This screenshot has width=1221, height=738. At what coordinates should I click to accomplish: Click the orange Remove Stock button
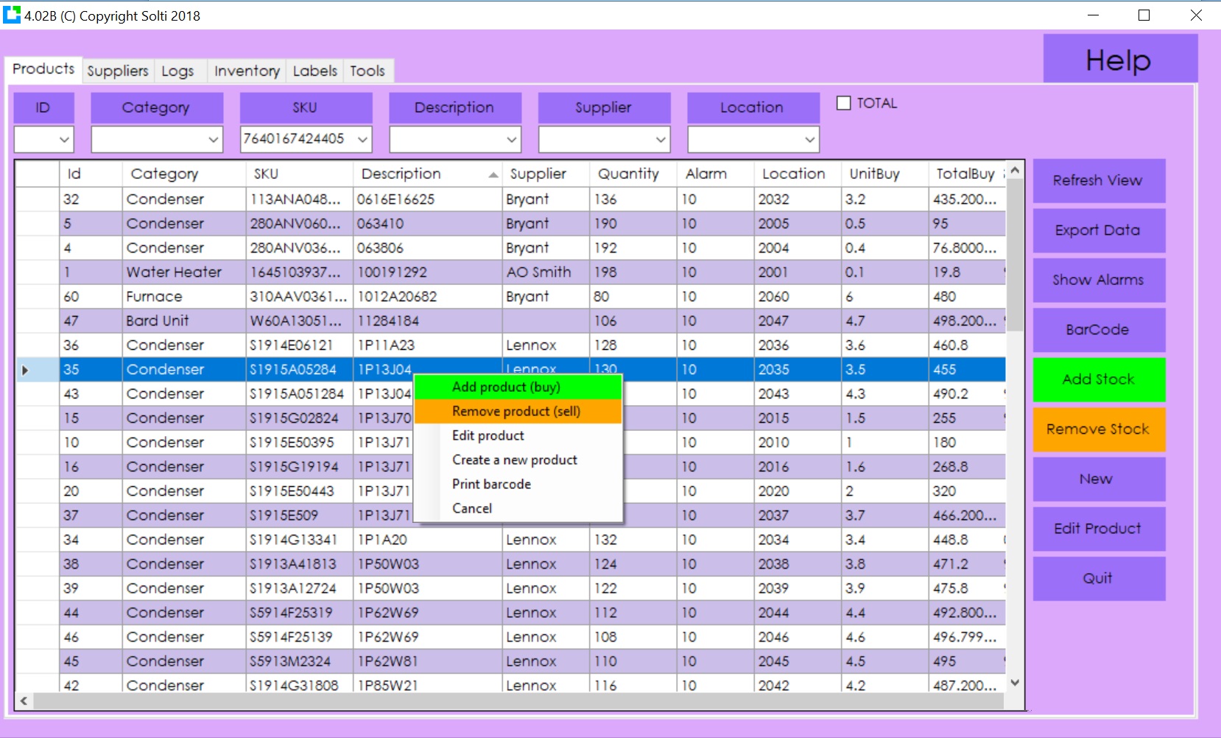coord(1098,429)
